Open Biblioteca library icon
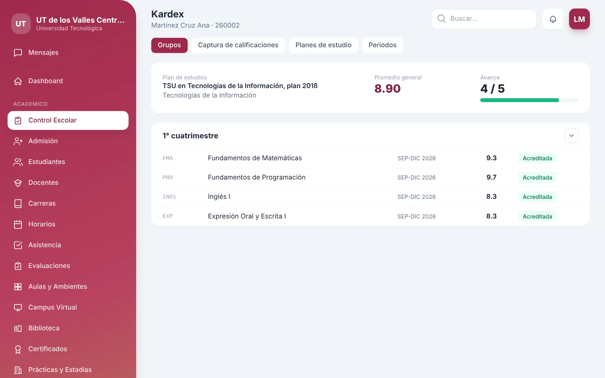 18,328
